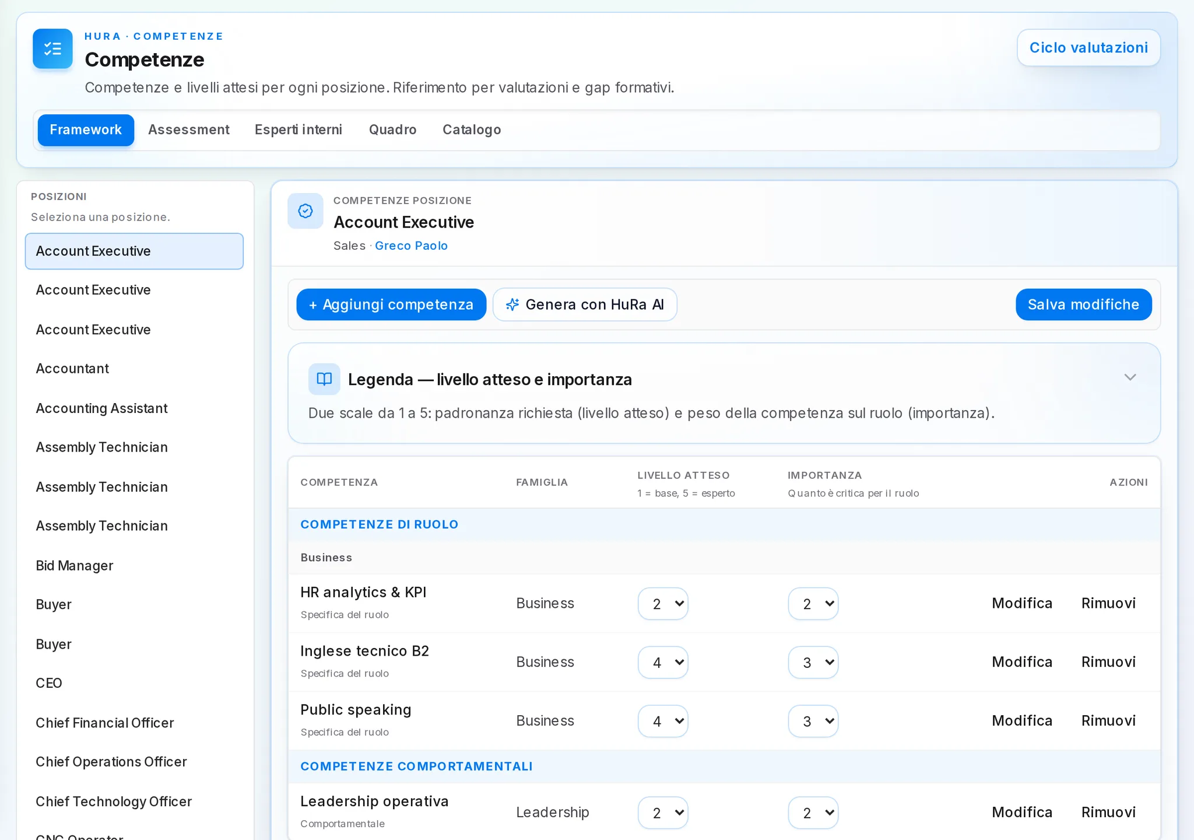Click the Competenze checklist app icon
The image size is (1194, 840).
pyautogui.click(x=52, y=49)
